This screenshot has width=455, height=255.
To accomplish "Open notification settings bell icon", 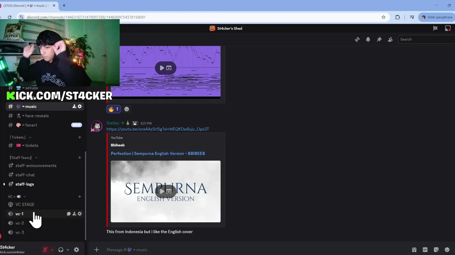I will (x=368, y=39).
